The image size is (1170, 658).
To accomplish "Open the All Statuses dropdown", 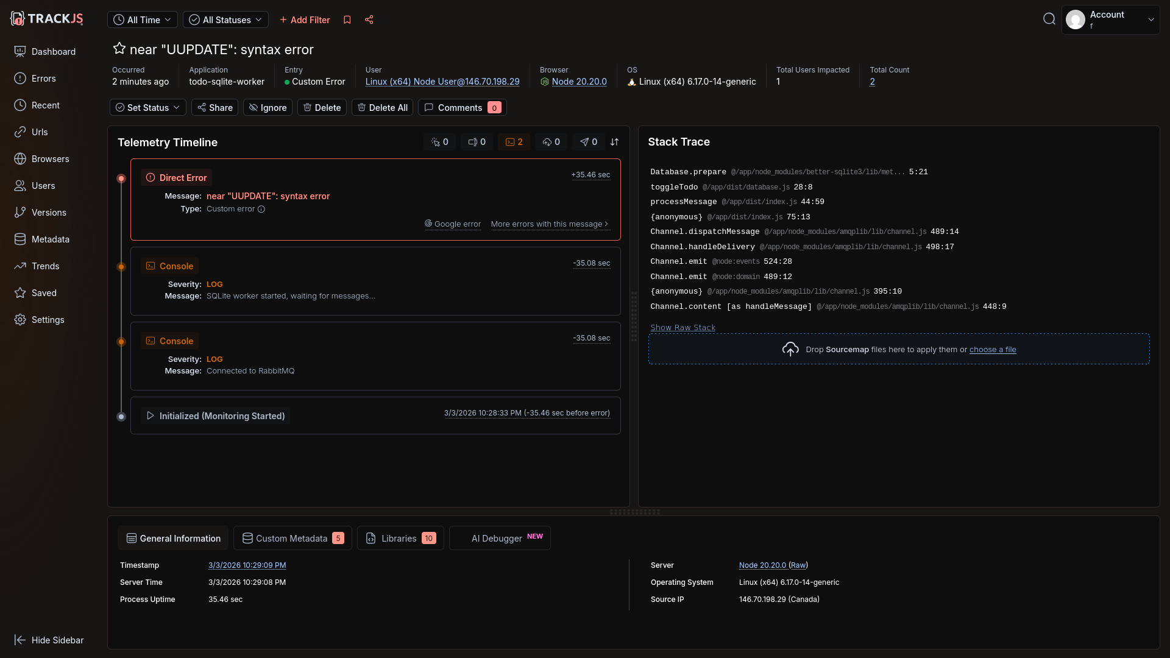I will click(x=225, y=20).
